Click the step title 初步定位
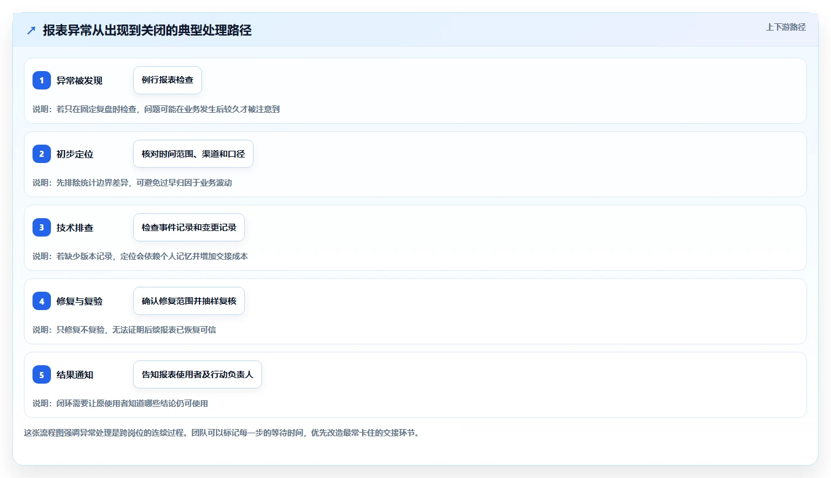This screenshot has width=831, height=478. (75, 154)
